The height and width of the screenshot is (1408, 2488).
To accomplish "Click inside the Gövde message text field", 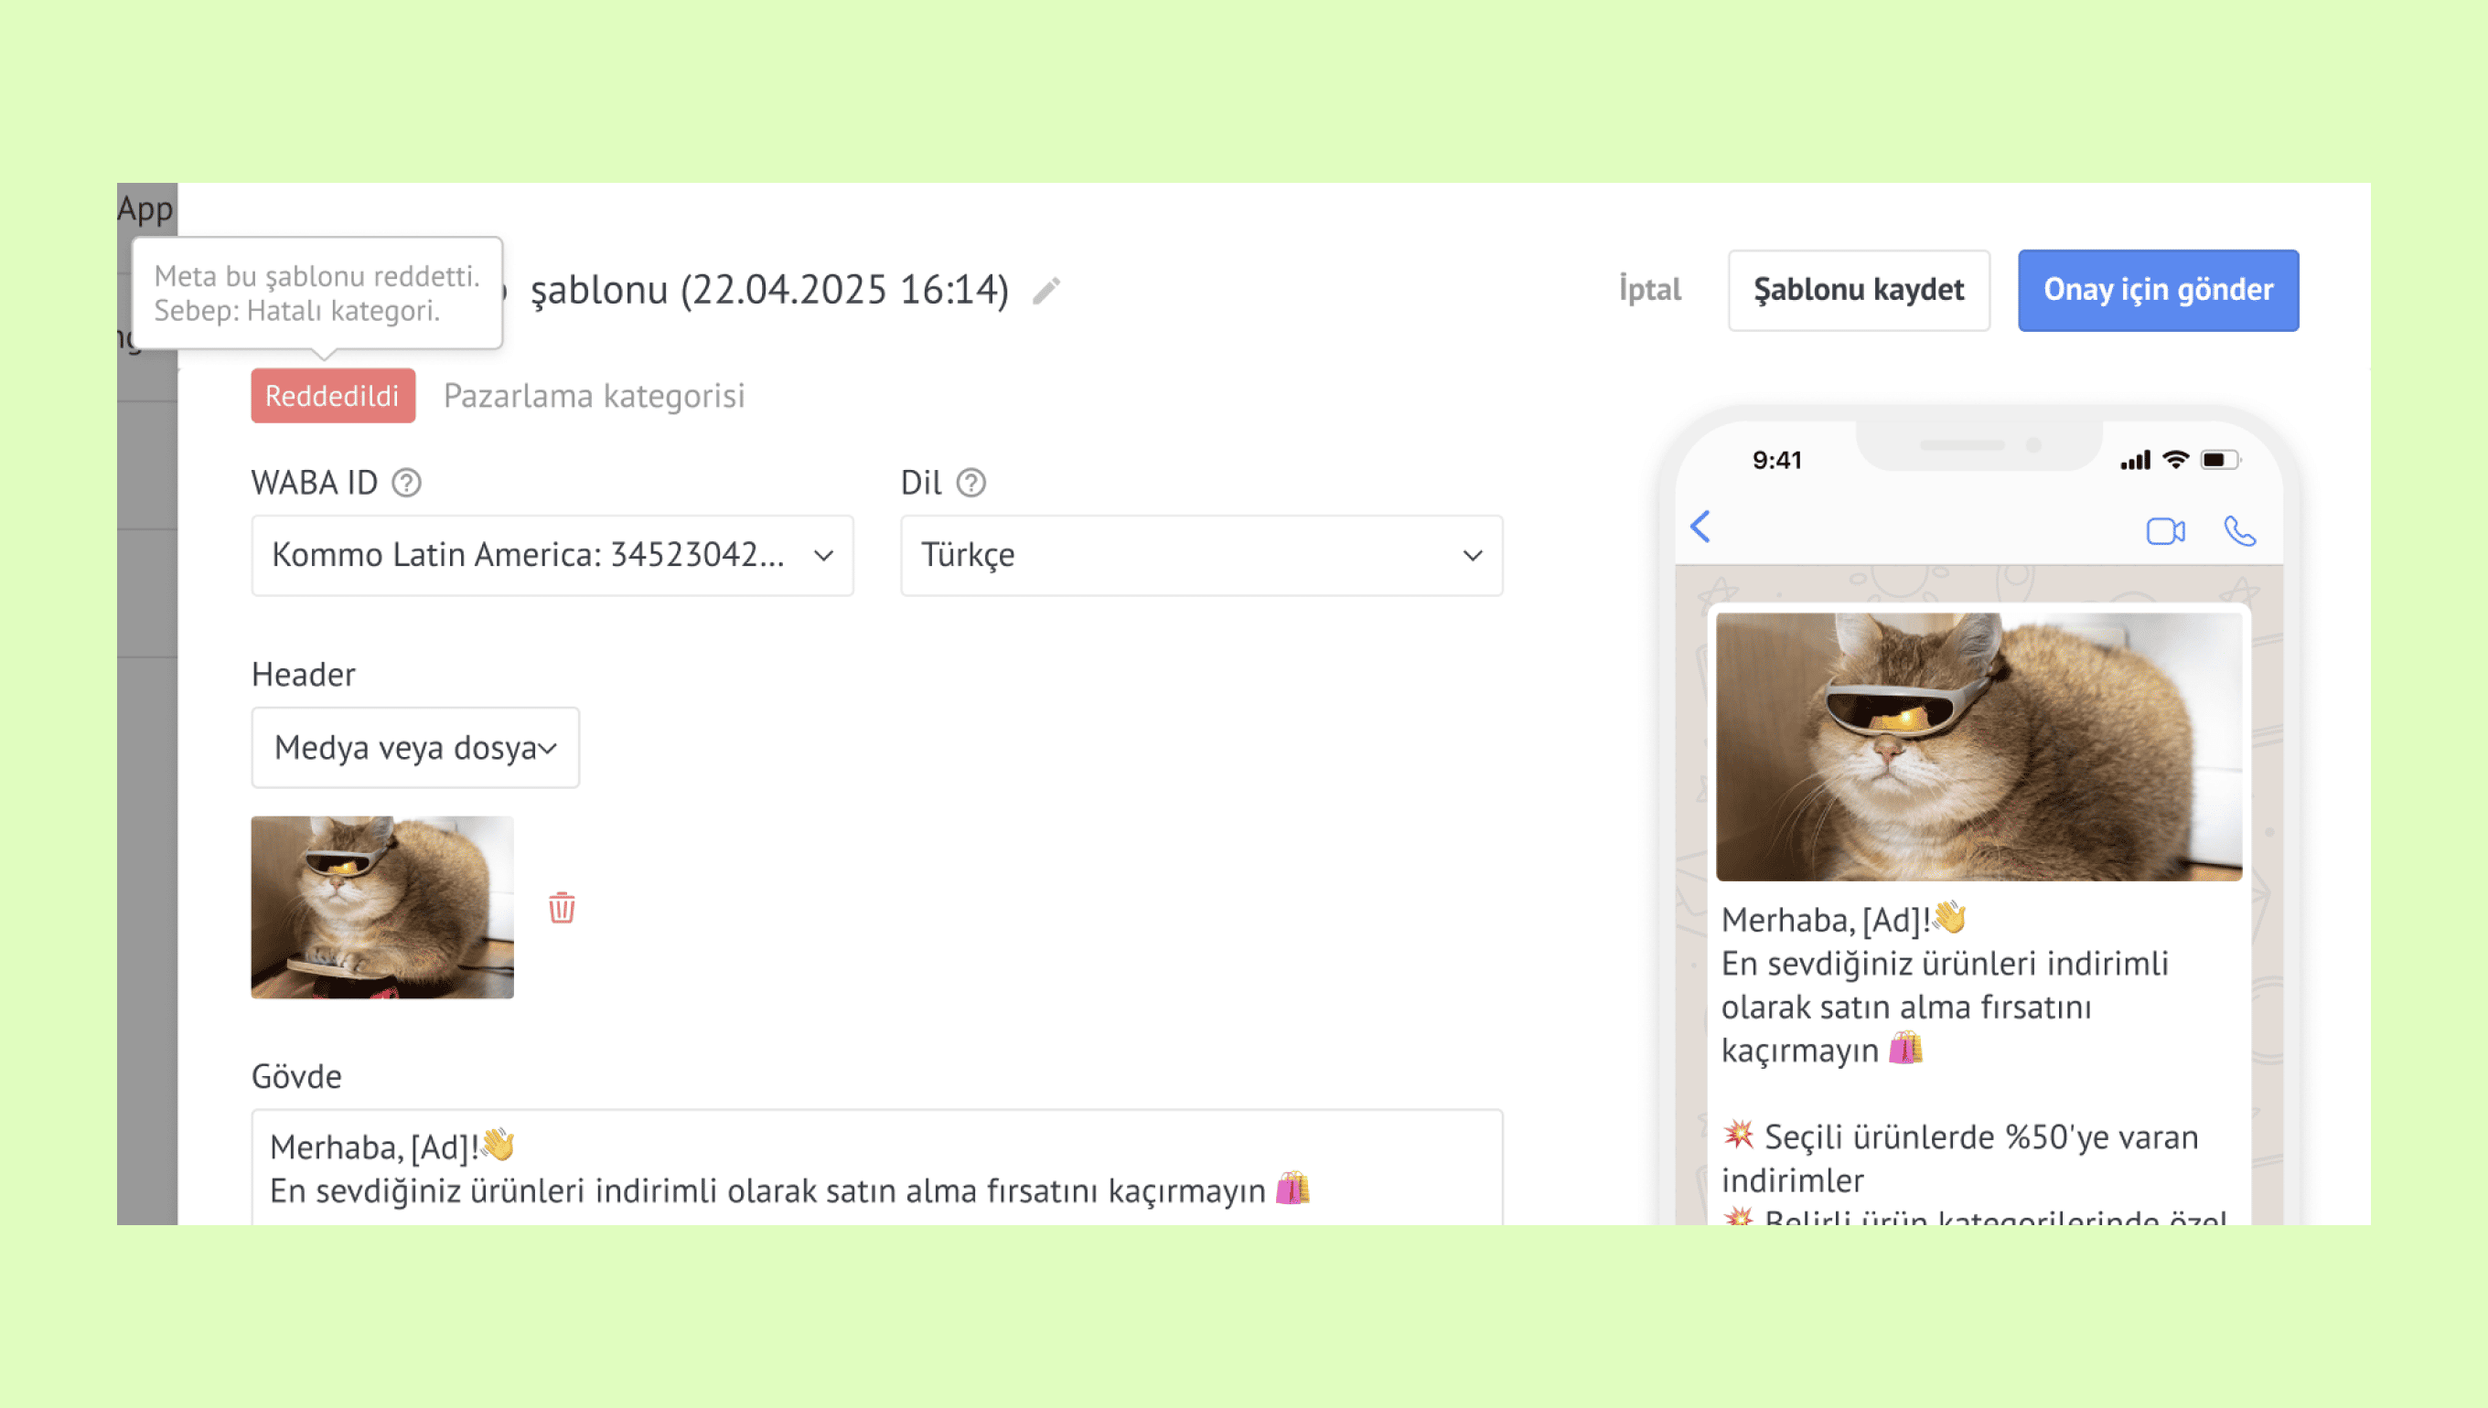I will pyautogui.click(x=876, y=1168).
